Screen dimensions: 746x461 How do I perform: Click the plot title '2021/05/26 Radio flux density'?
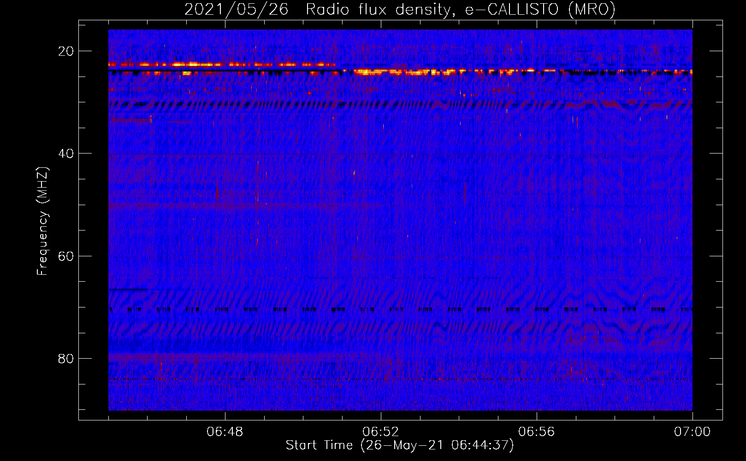tap(400, 9)
